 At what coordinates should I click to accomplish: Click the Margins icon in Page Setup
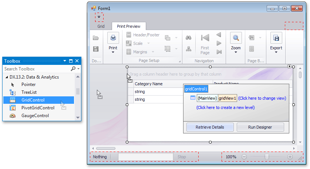pyautogui.click(x=129, y=52)
